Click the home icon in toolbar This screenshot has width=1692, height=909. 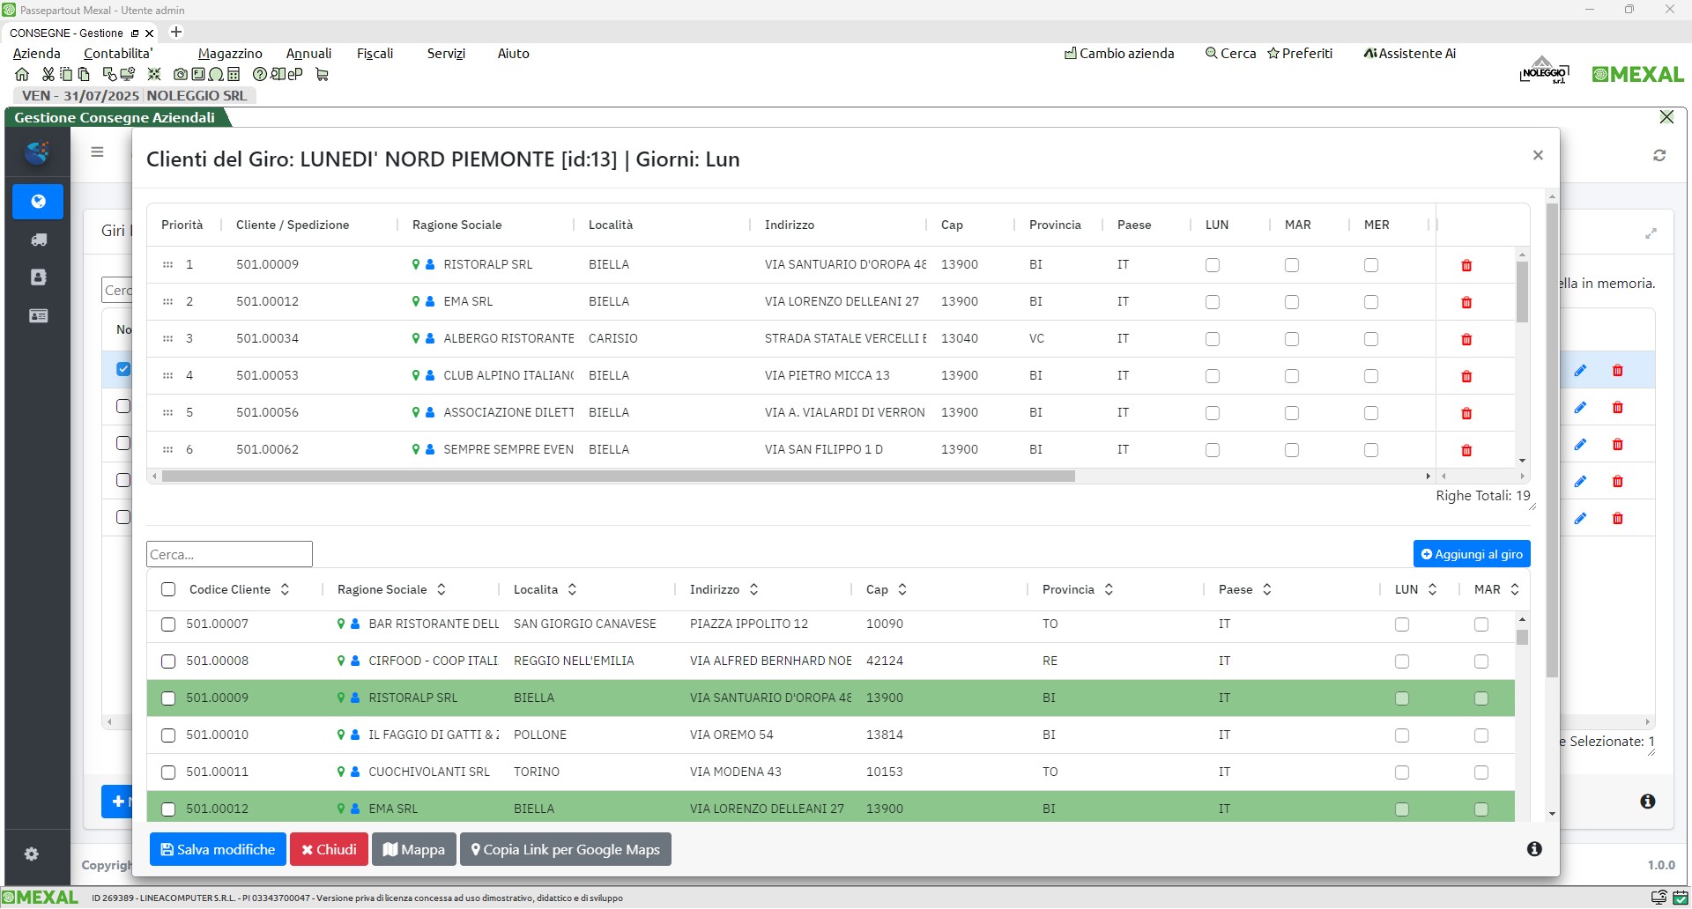coord(22,75)
